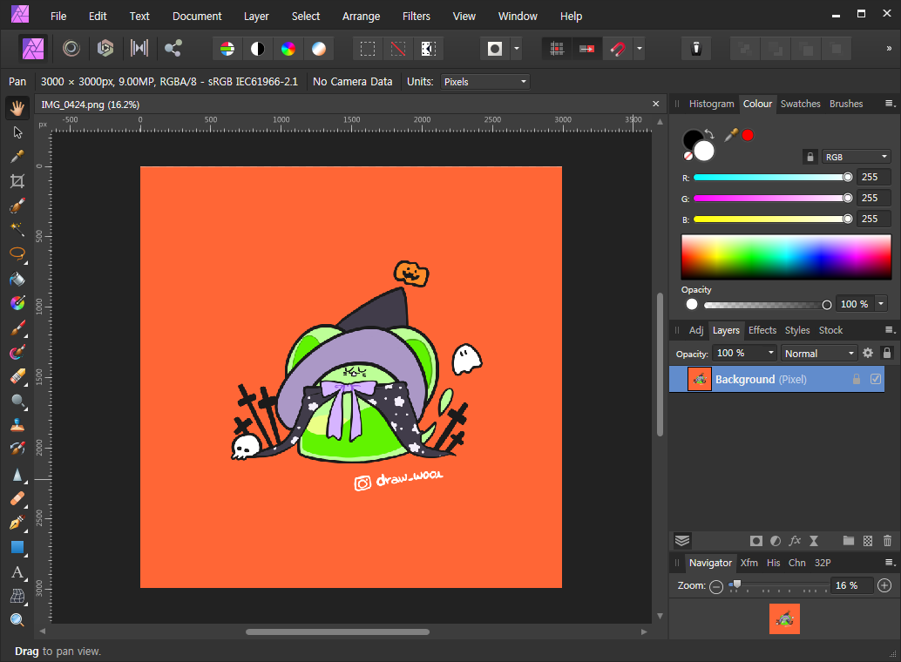Image resolution: width=901 pixels, height=662 pixels.
Task: Open colour Opacity percent dropdown arrow
Action: 881,304
